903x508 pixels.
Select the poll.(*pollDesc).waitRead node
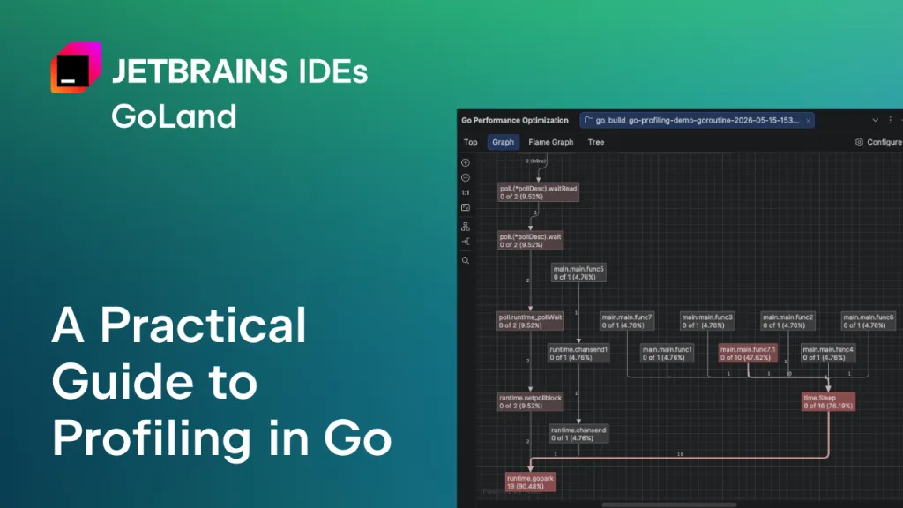539,192
